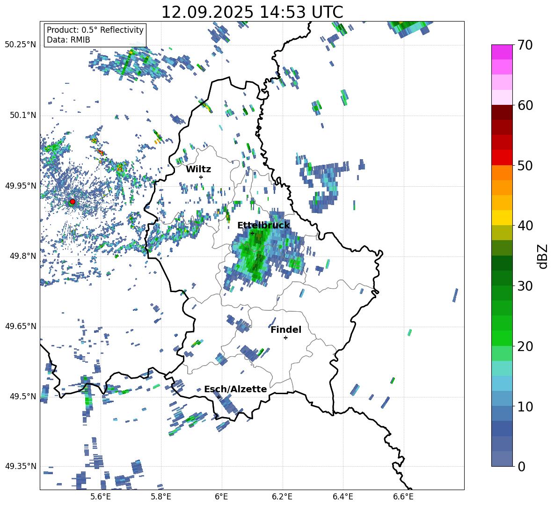
Task: Click the Findel station cross marker
Action: click(285, 337)
